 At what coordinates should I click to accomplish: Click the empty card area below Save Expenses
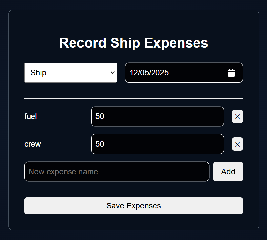[134, 222]
